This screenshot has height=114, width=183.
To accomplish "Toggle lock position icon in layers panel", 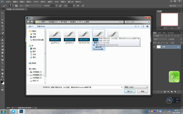I will 164,43.
